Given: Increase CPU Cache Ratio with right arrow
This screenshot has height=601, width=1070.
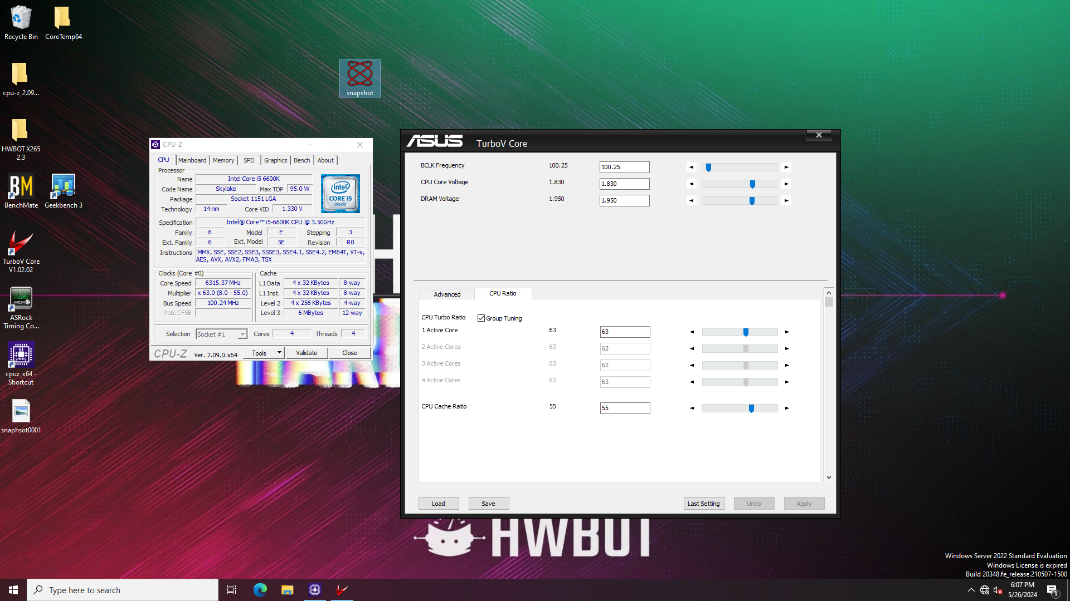Looking at the screenshot, I should [x=787, y=408].
